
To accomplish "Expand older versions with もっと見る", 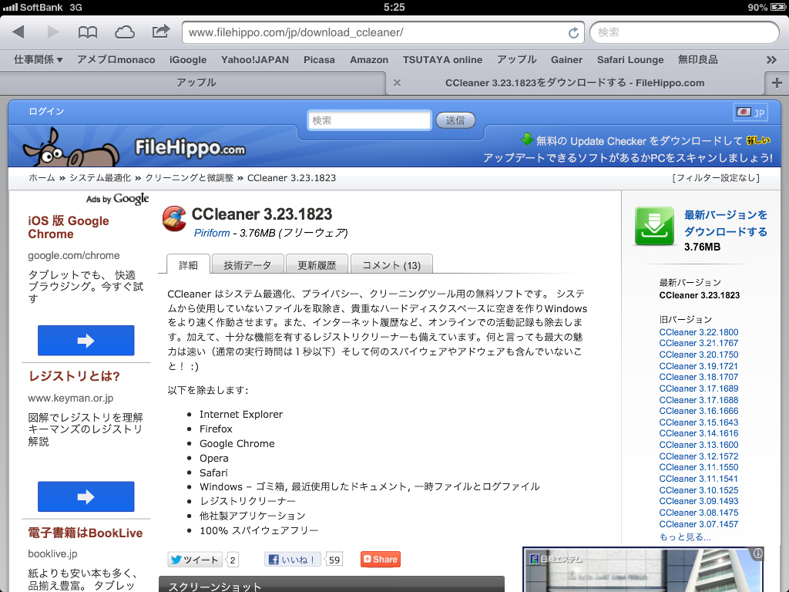I will 685,536.
